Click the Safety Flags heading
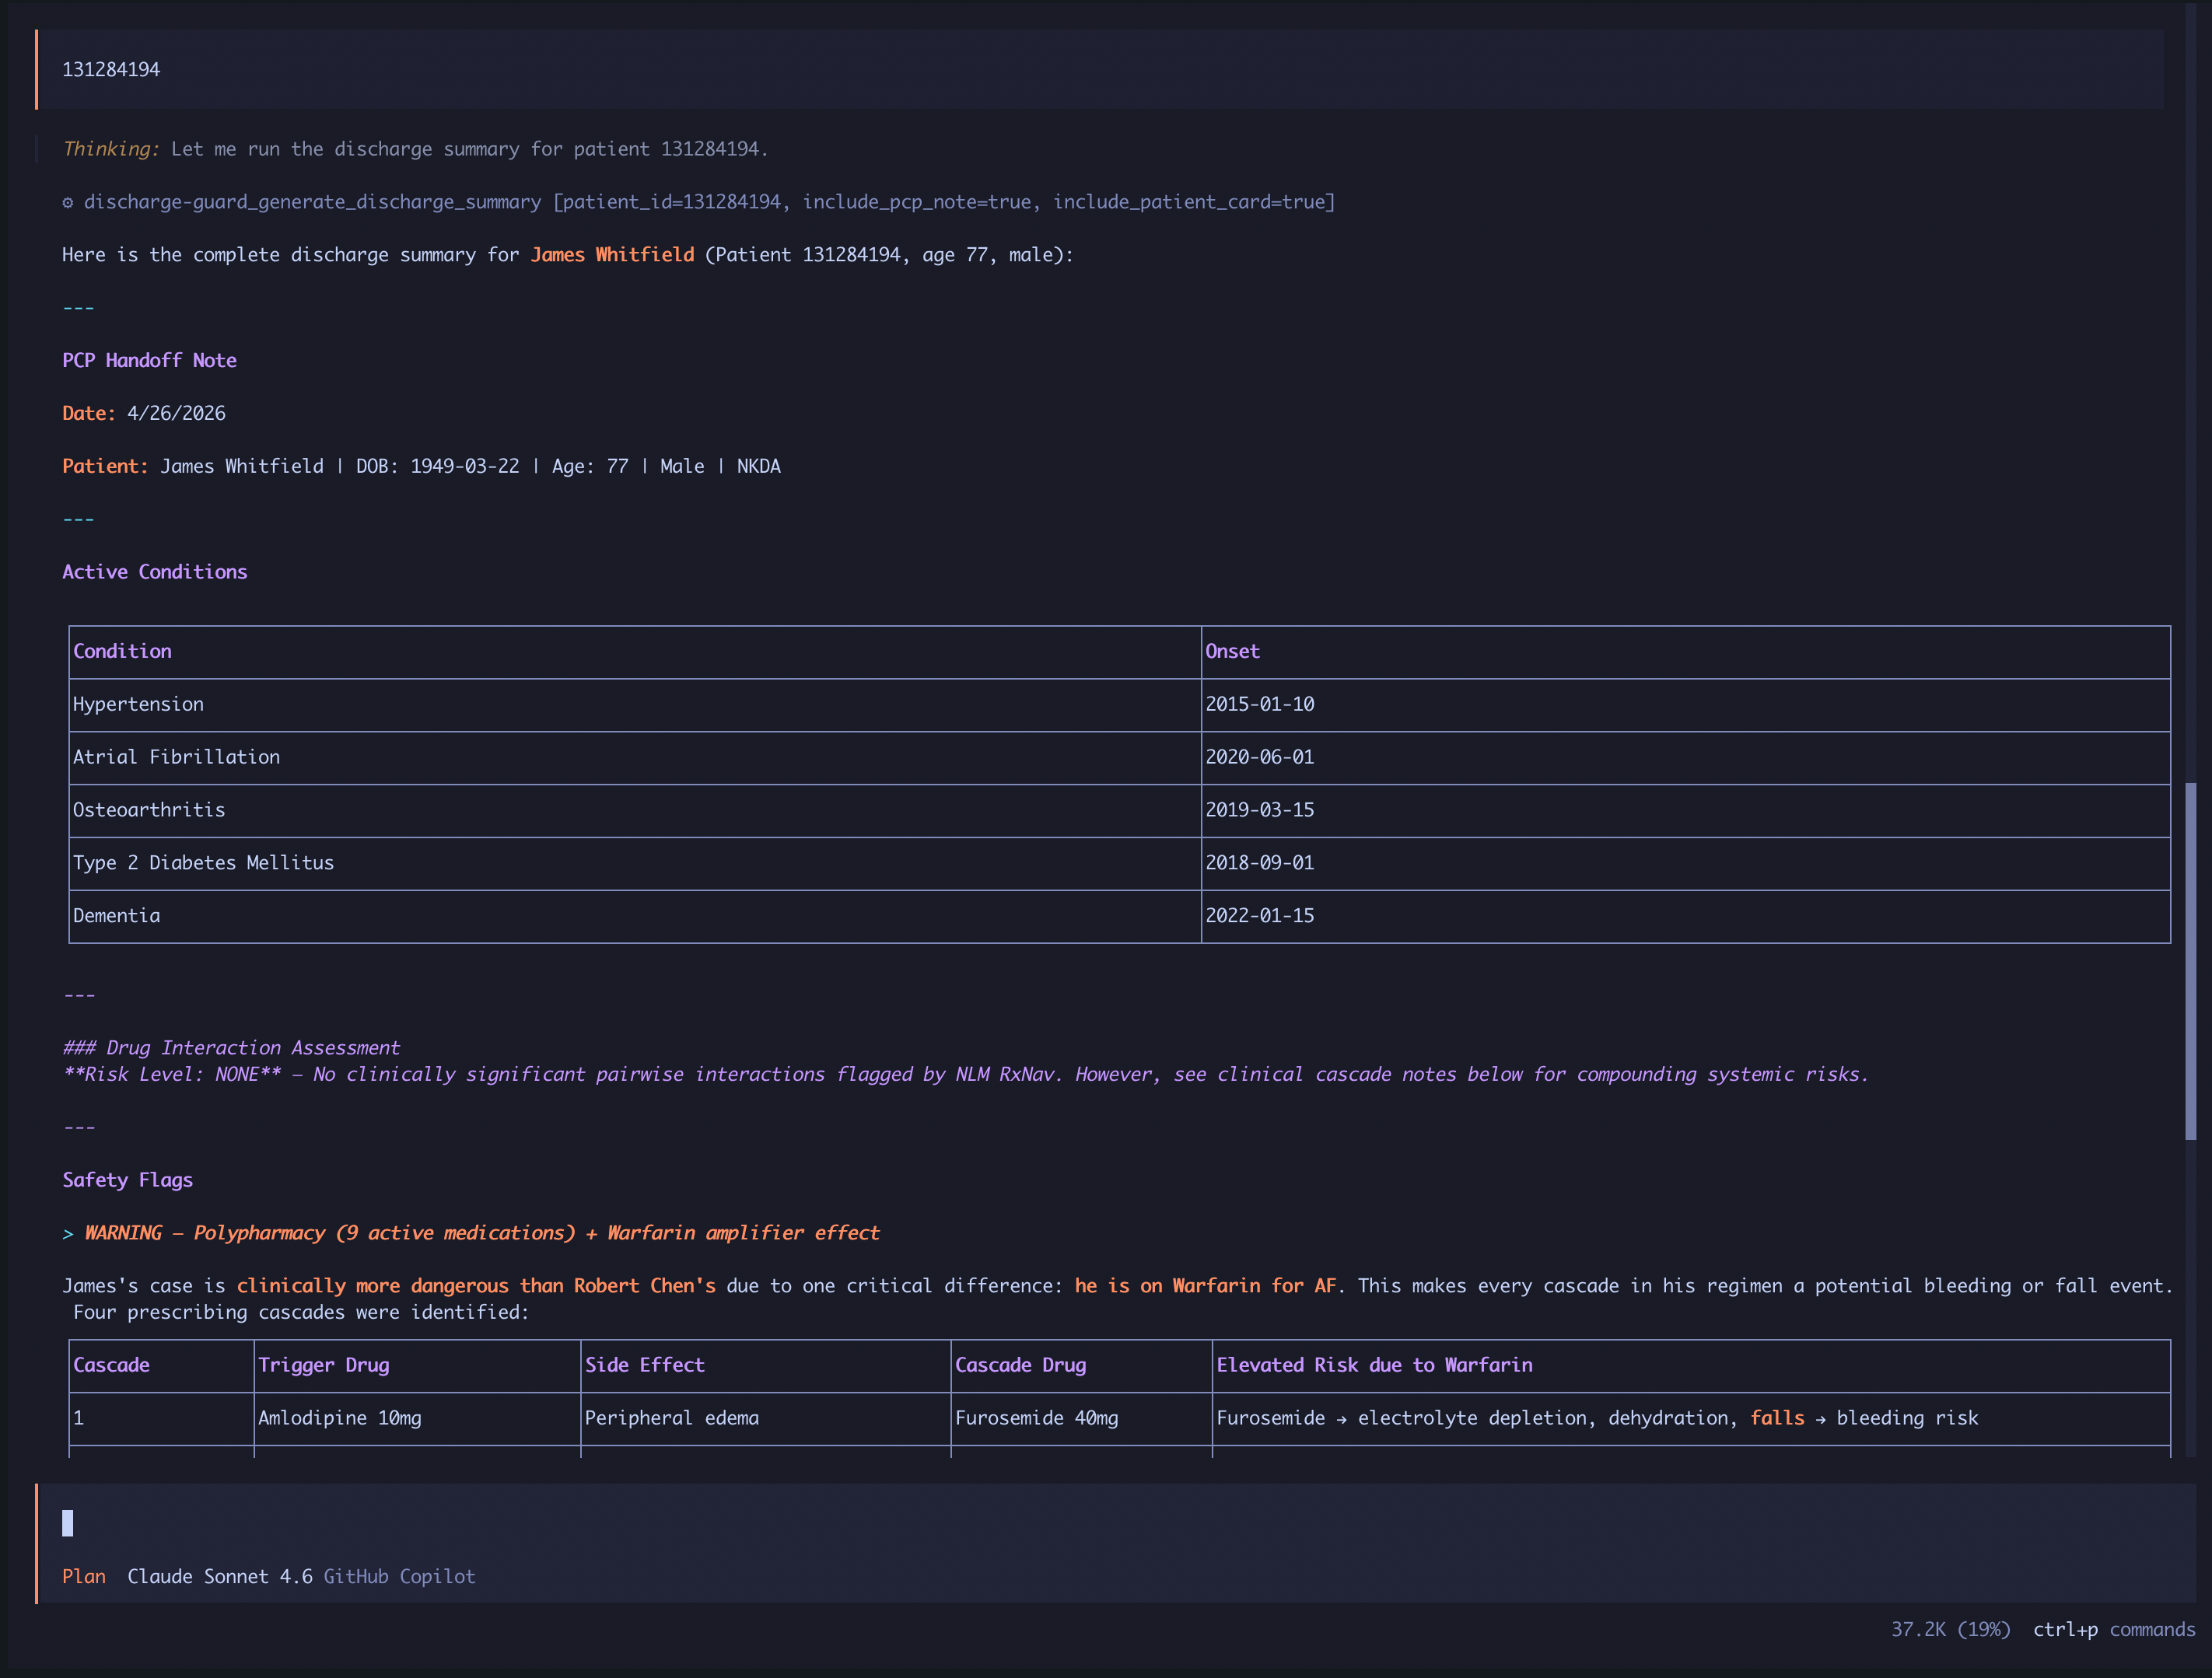This screenshot has height=1678, width=2212. click(127, 1180)
